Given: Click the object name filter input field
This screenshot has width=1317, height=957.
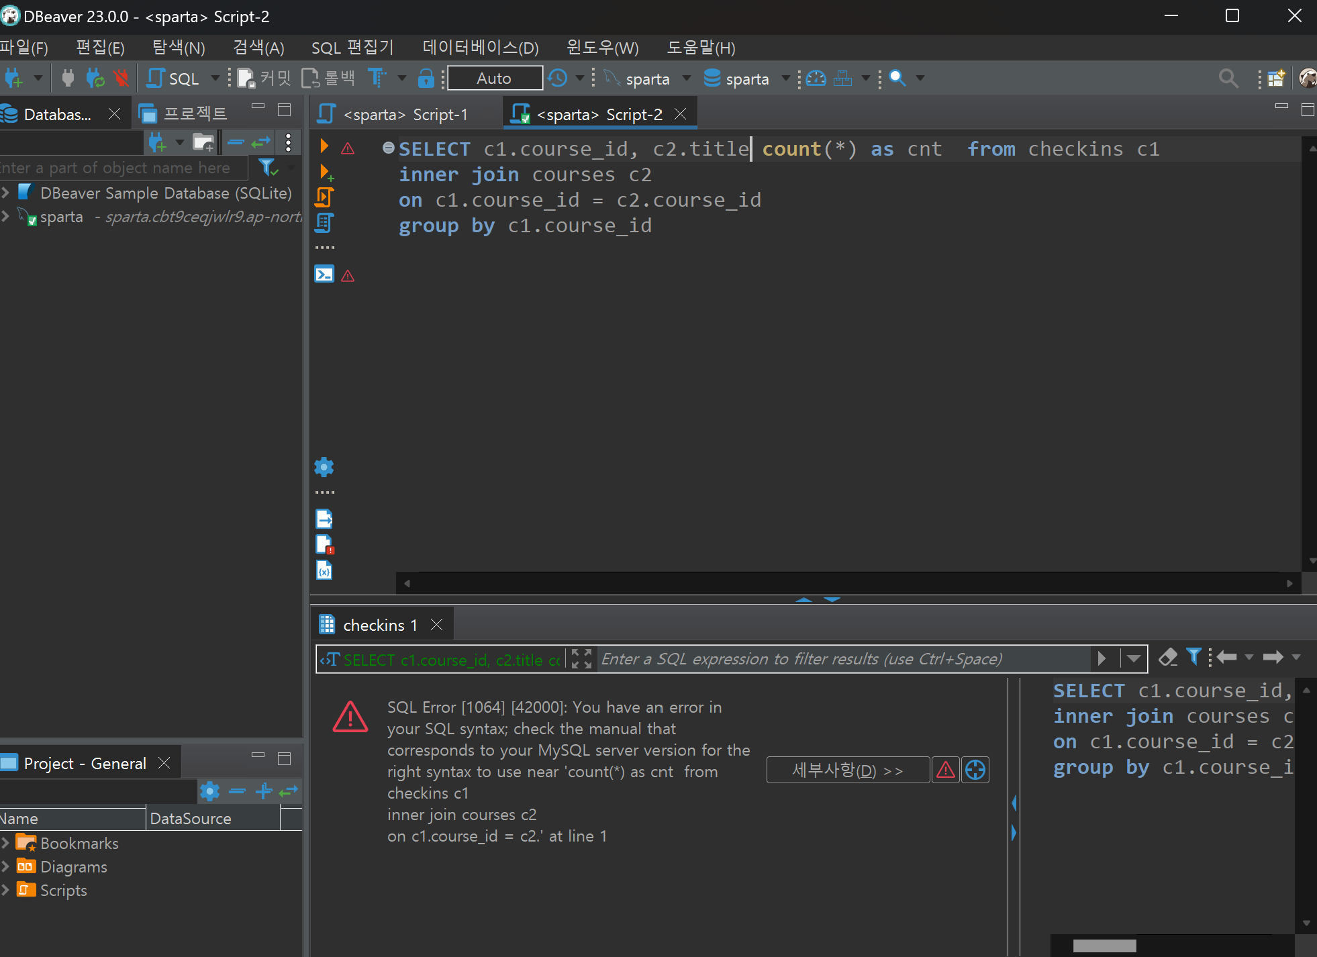Looking at the screenshot, I should (124, 168).
